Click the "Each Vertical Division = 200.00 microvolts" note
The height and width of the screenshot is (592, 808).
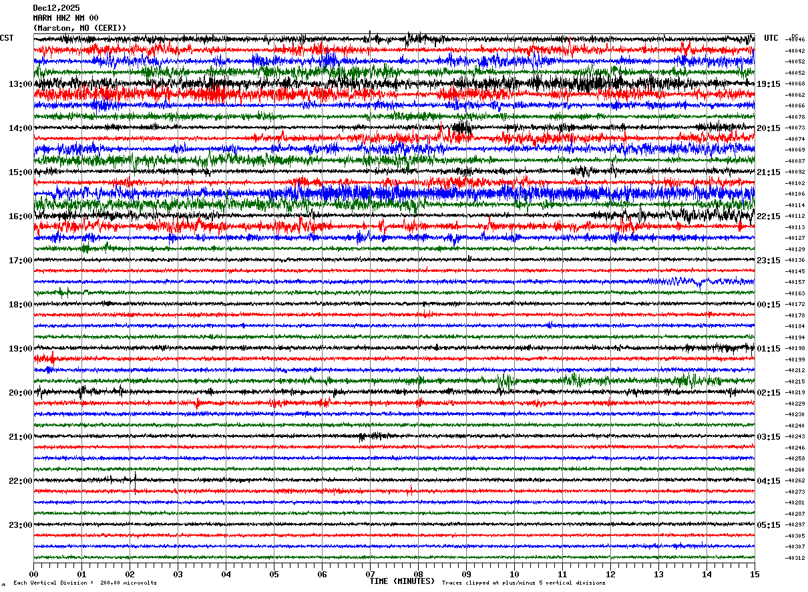[x=85, y=583]
